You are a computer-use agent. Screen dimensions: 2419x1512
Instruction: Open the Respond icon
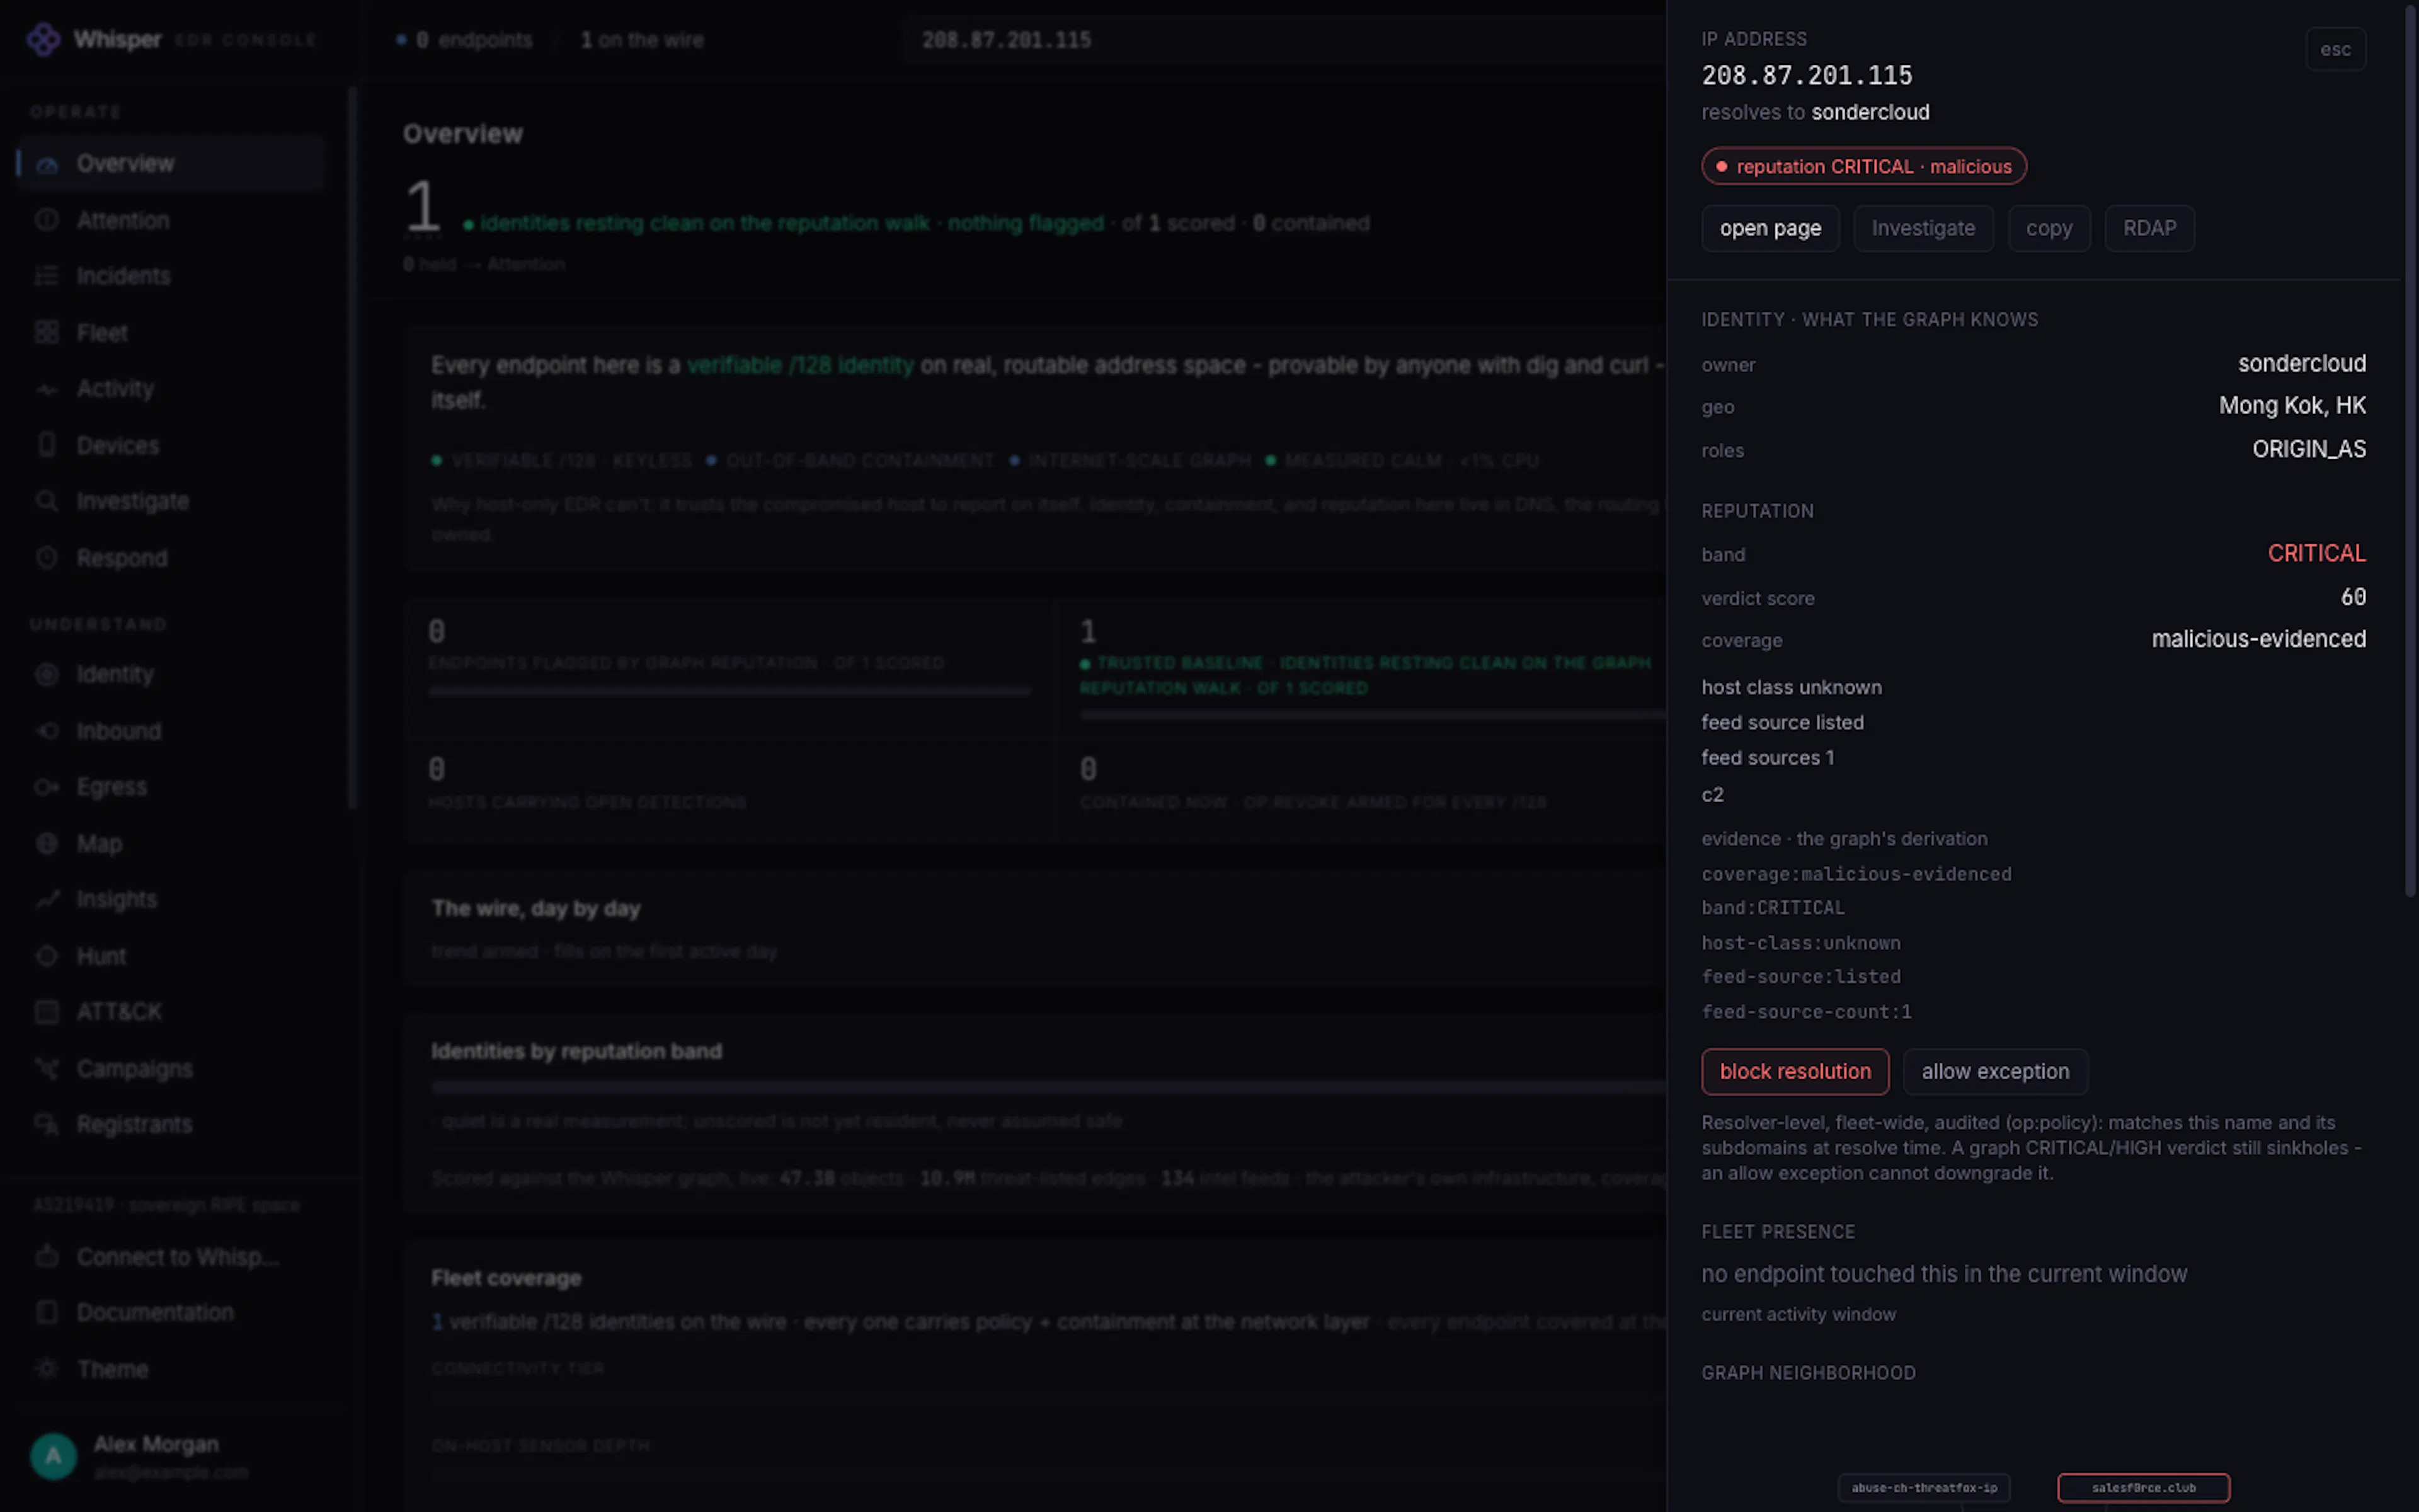pos(47,558)
